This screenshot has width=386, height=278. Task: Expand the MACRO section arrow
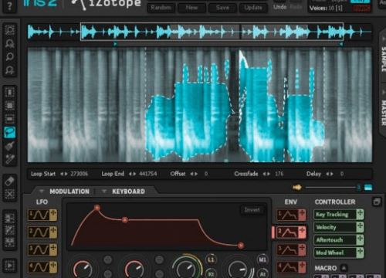point(344,268)
